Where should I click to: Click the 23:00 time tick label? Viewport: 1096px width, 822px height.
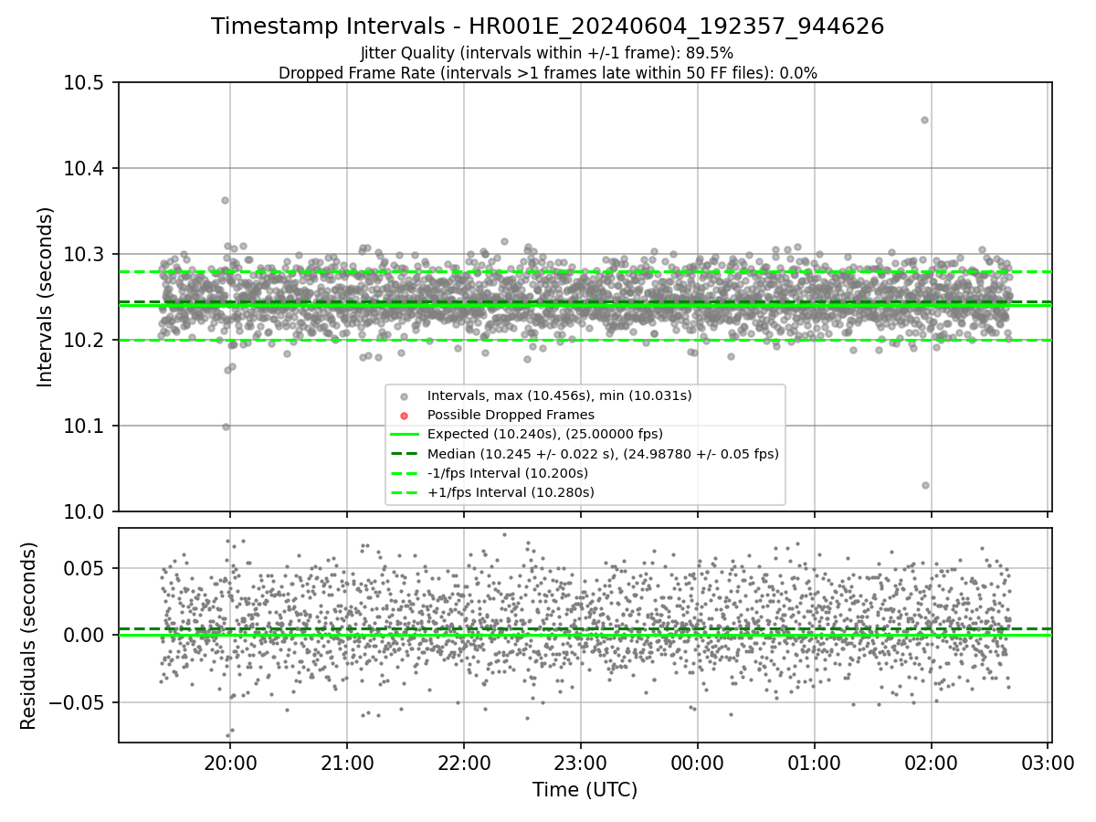(x=580, y=764)
